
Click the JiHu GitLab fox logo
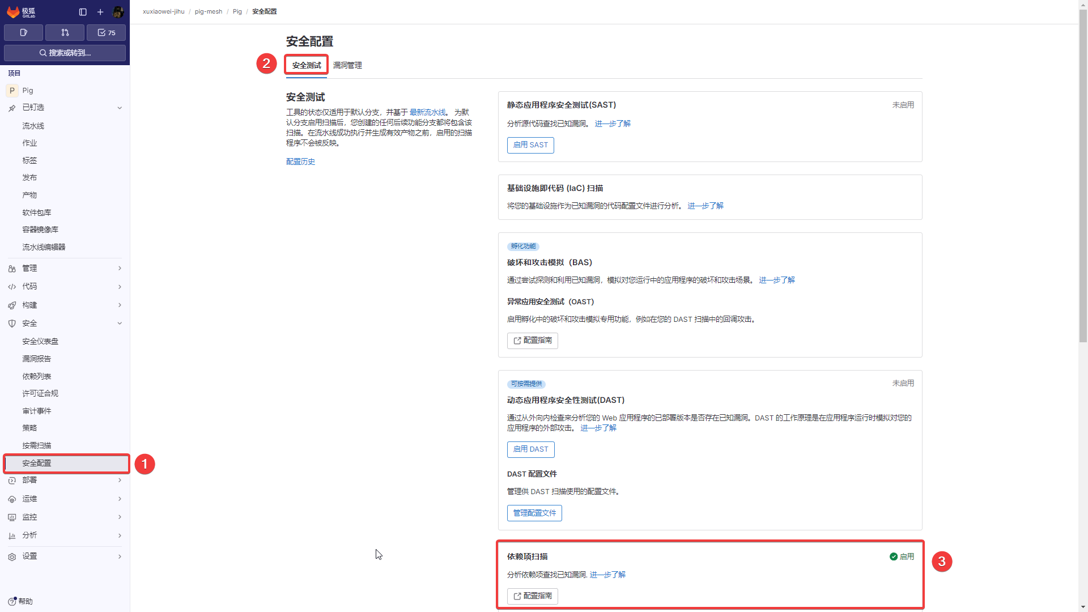pos(14,12)
